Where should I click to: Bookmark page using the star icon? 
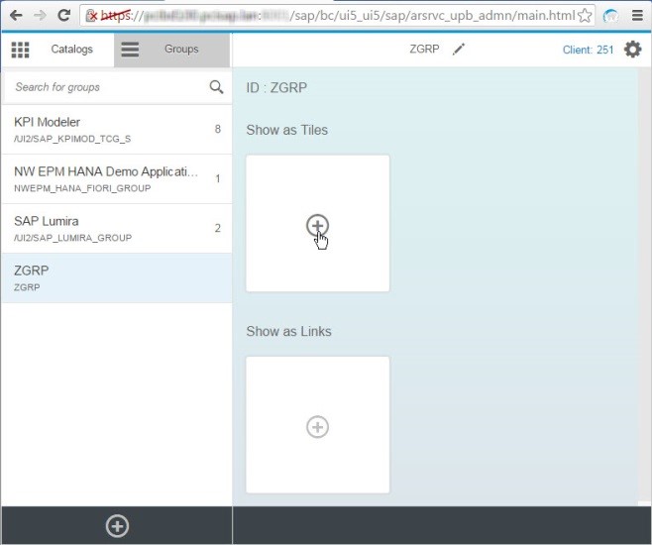tap(586, 16)
